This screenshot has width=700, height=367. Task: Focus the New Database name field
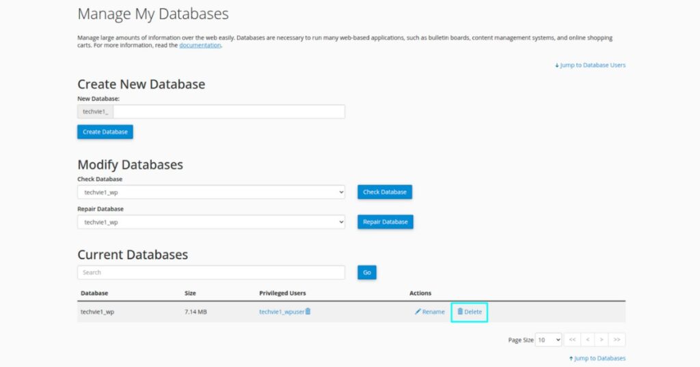click(x=229, y=111)
